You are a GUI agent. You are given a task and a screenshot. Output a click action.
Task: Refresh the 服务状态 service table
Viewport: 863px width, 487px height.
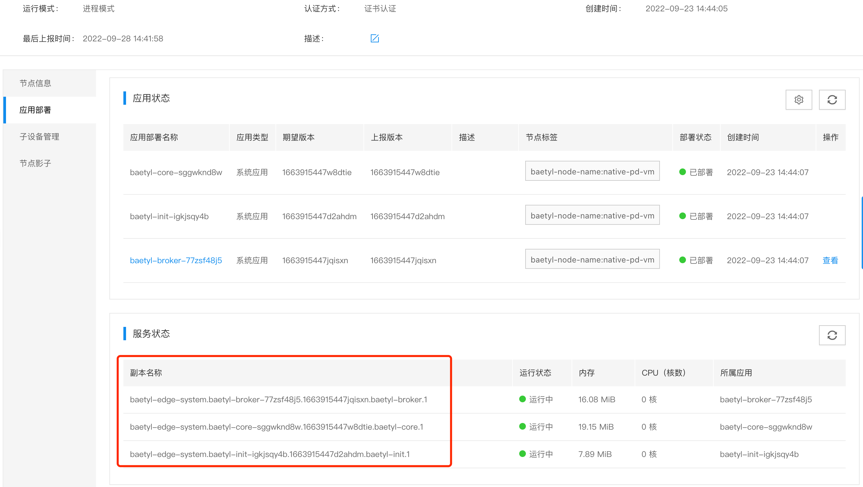click(x=832, y=335)
